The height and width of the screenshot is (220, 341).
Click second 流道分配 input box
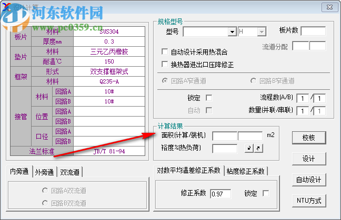(x=317, y=46)
